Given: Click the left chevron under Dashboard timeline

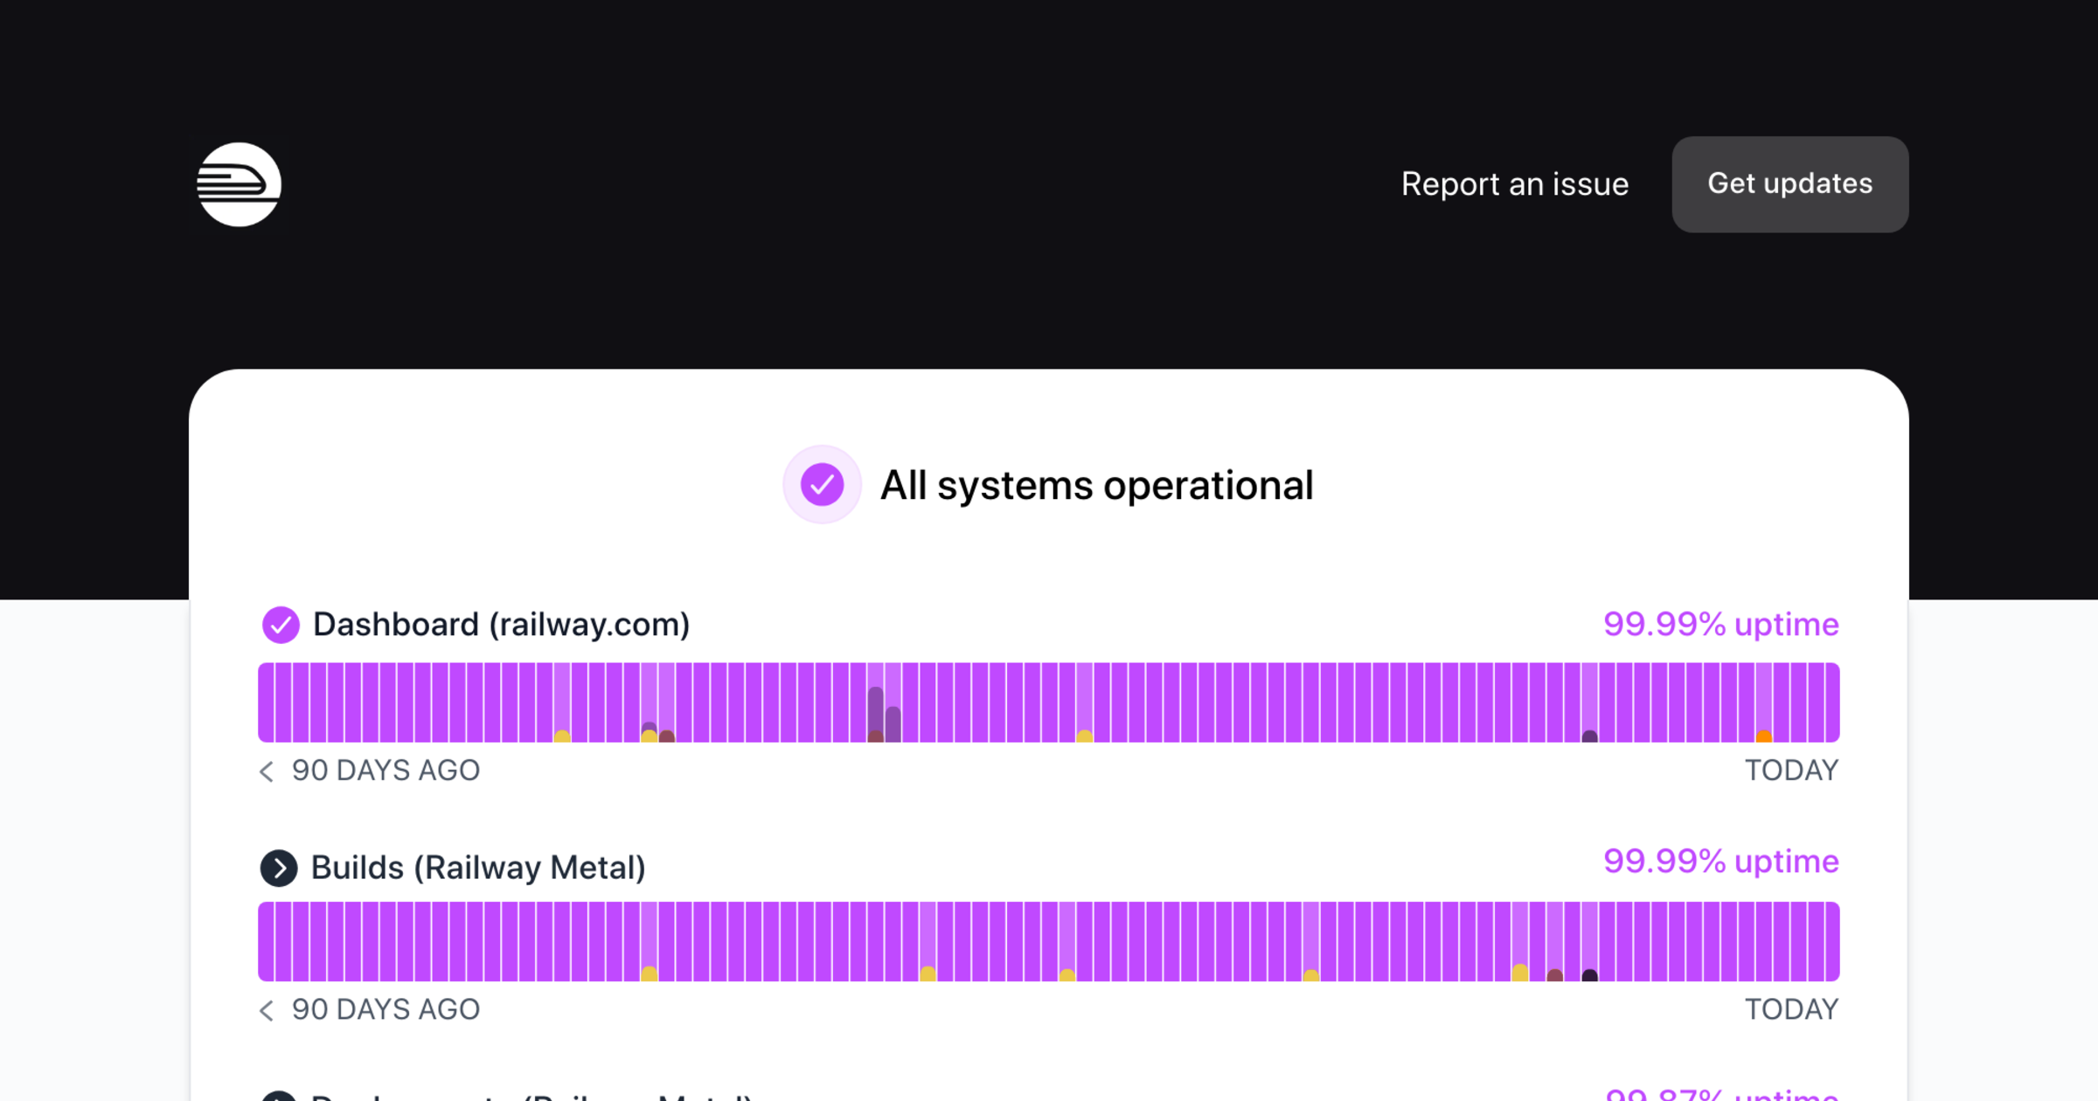Looking at the screenshot, I should 267,771.
